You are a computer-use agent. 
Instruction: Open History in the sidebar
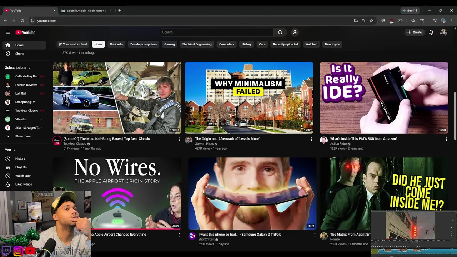click(25, 158)
